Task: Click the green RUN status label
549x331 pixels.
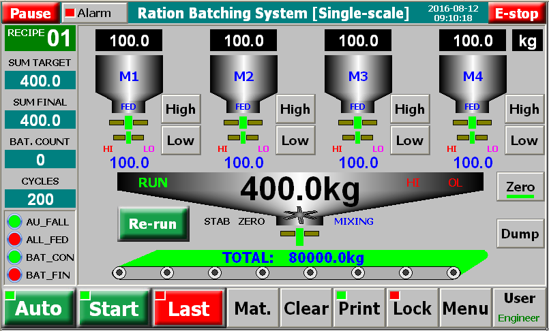Action: (x=153, y=183)
